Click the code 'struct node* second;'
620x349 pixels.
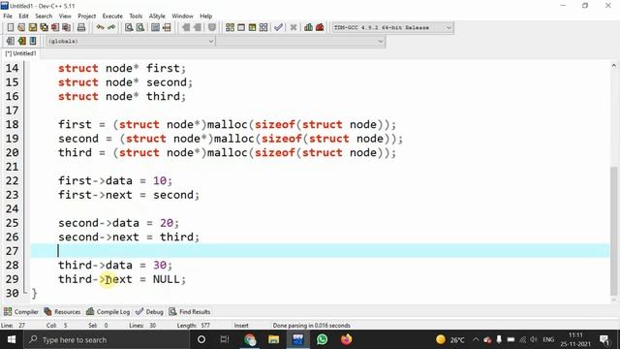click(x=125, y=82)
